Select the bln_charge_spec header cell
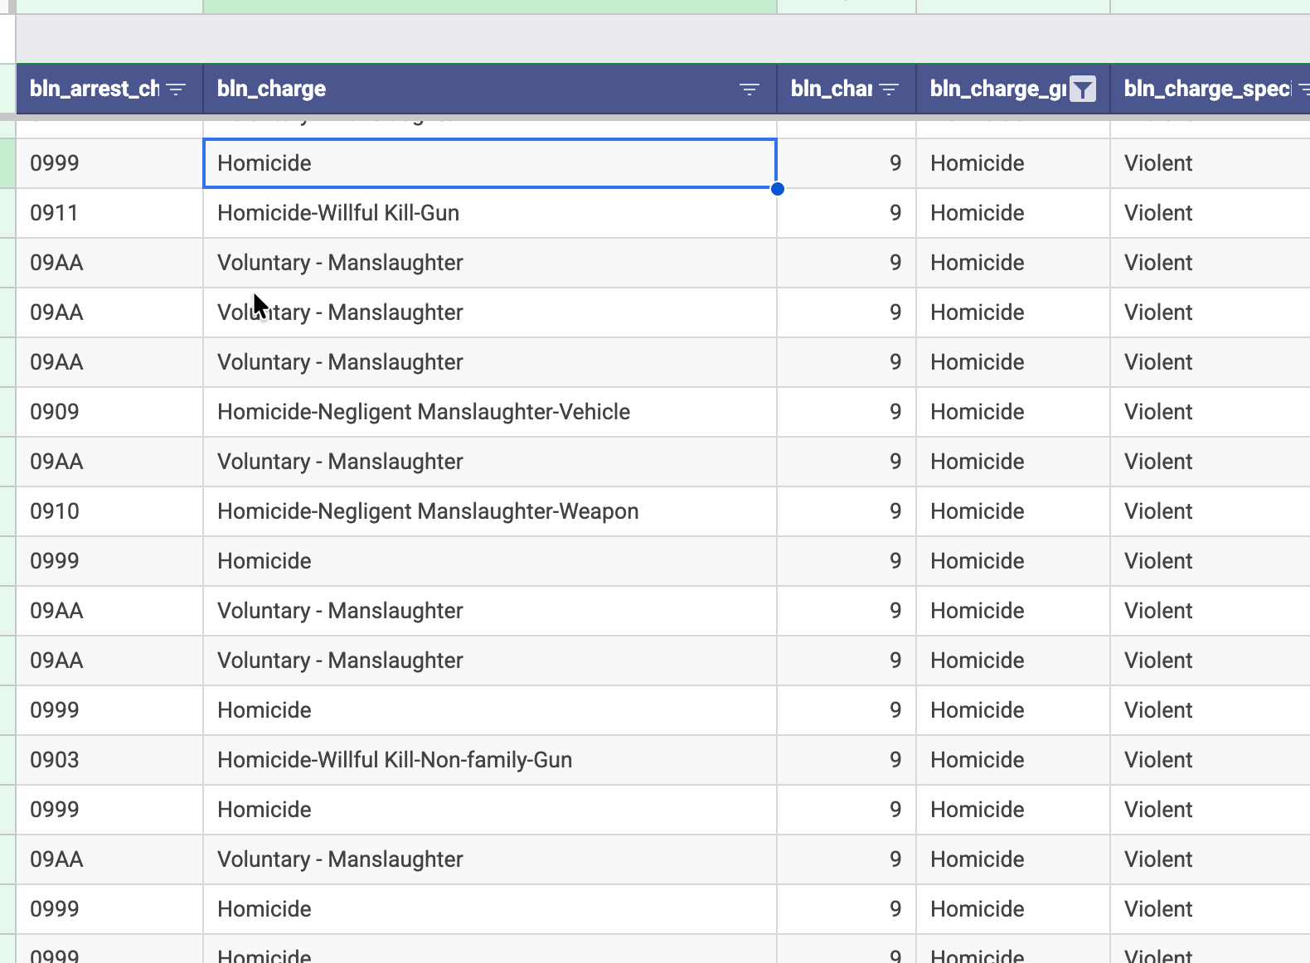 tap(1206, 89)
